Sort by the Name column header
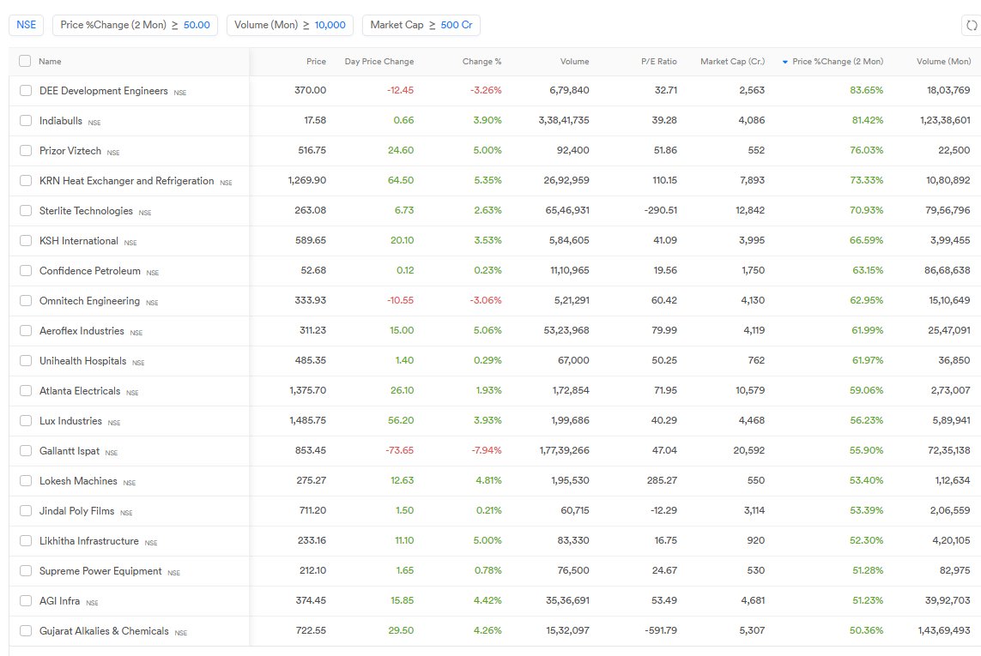981x656 pixels. (50, 61)
